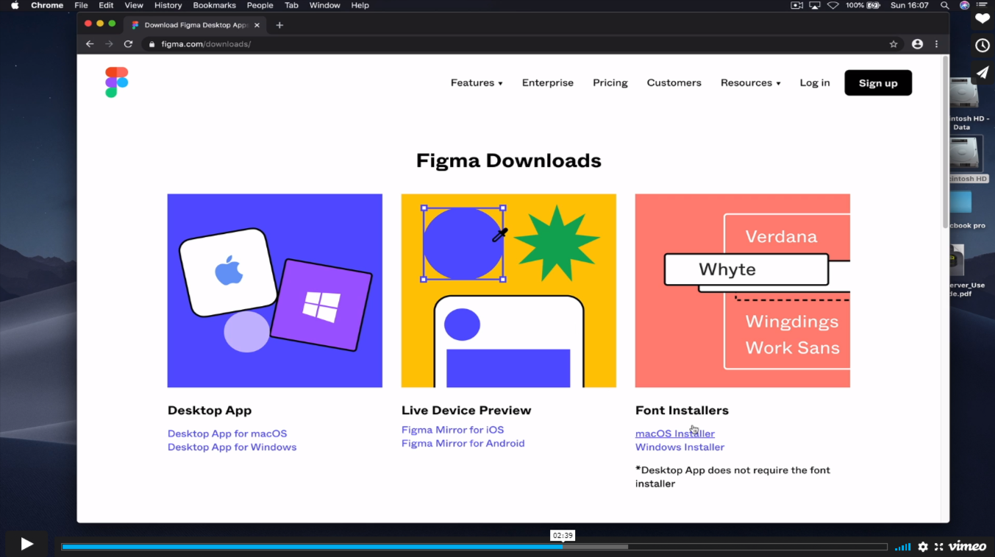This screenshot has height=557, width=995.
Task: Expand the Resources dropdown
Action: click(751, 83)
